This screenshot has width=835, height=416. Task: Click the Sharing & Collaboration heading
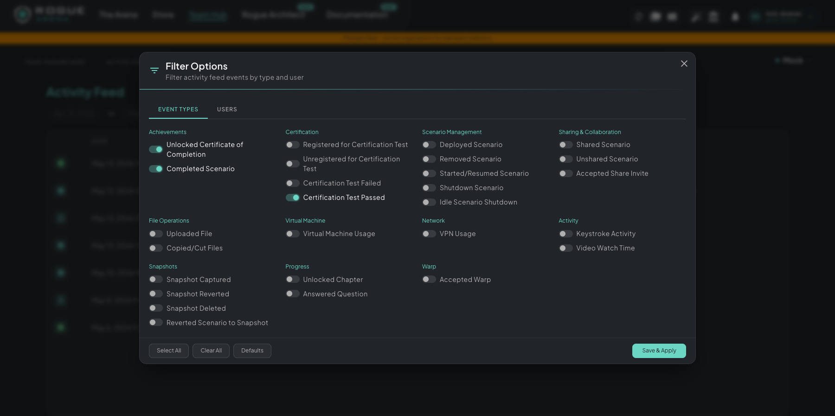pyautogui.click(x=590, y=132)
